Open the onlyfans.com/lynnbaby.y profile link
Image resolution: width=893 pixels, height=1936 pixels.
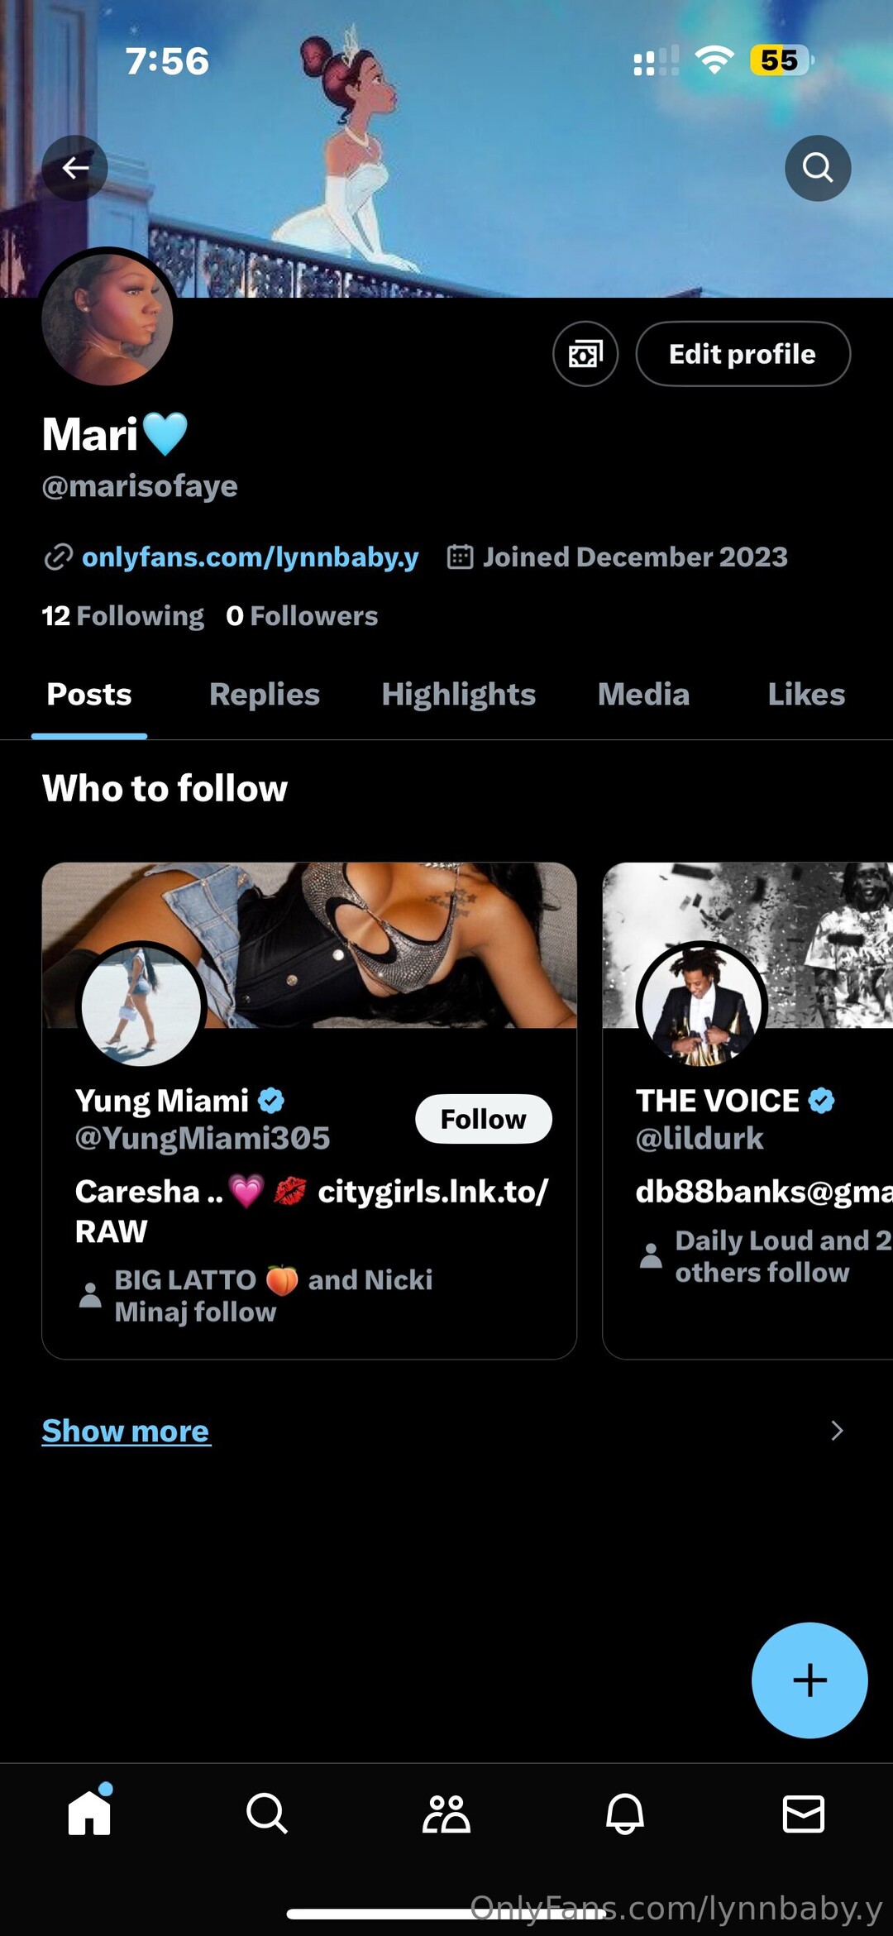point(250,557)
